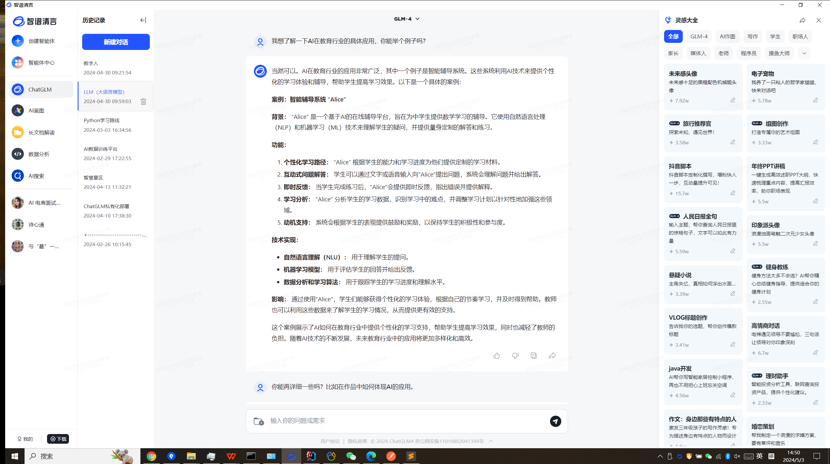Click the thumbs-up icon under the response
830x464 pixels.
click(x=497, y=356)
